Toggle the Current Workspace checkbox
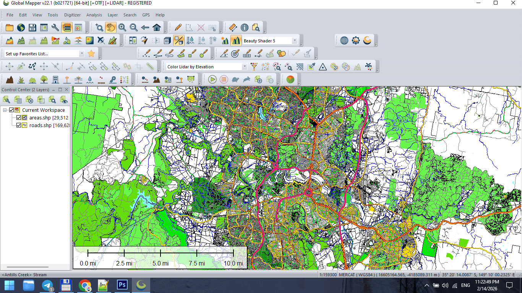 tap(11, 110)
